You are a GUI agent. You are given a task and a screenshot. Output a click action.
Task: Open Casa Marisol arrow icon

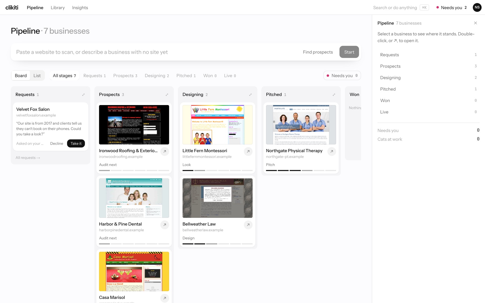click(x=165, y=298)
